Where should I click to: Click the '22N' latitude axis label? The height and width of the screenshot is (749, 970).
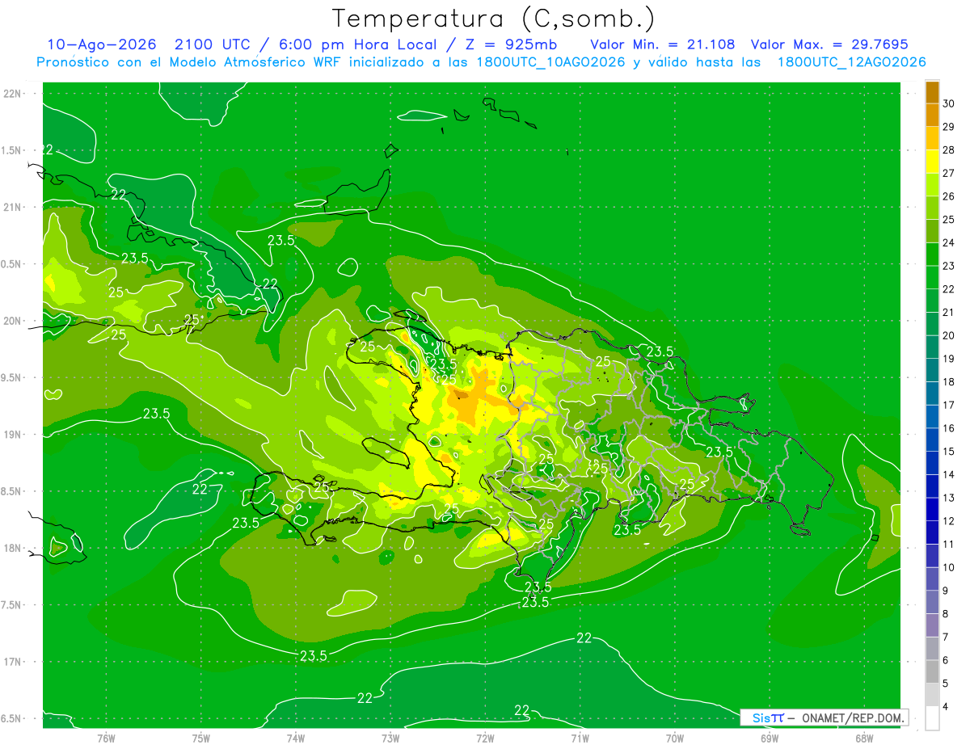14,93
